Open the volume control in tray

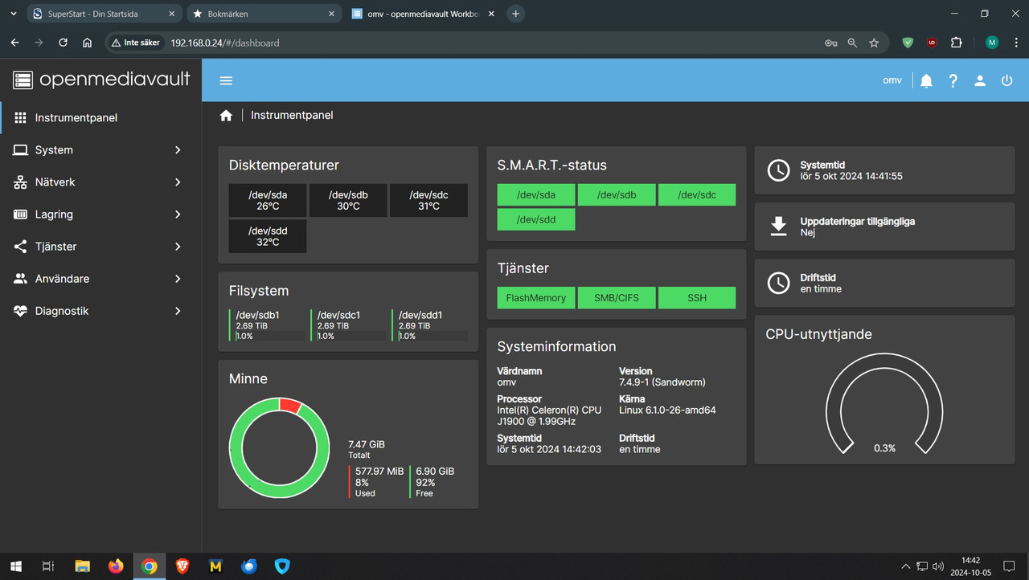[938, 566]
